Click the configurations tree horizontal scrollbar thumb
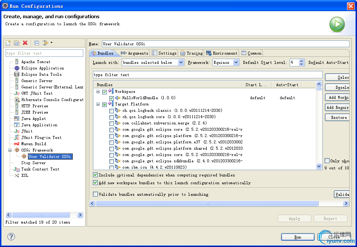Viewport: 357px width, 247px height. 41,215
